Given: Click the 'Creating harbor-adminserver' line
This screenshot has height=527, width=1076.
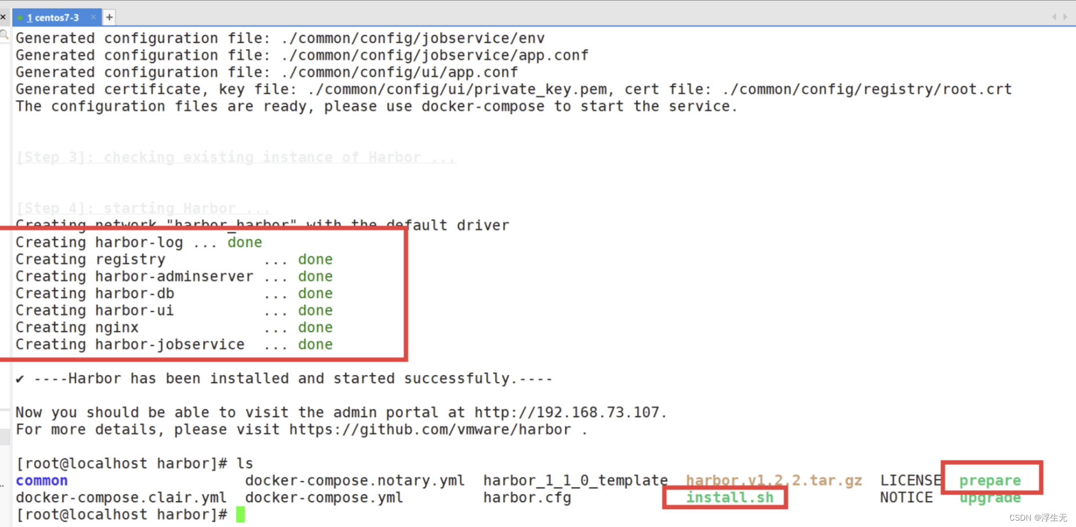Looking at the screenshot, I should pyautogui.click(x=174, y=277).
